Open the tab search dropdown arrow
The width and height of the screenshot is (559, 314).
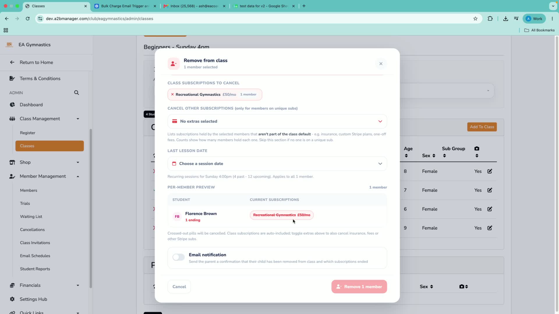point(553,6)
